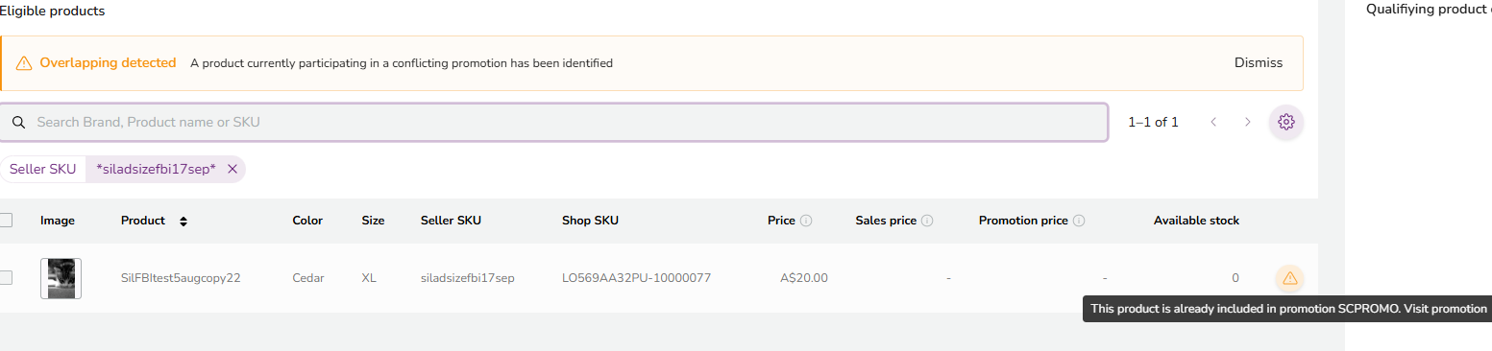Open product name SilFBItest5augcopy22
This screenshot has height=351, width=1492.
tap(181, 278)
